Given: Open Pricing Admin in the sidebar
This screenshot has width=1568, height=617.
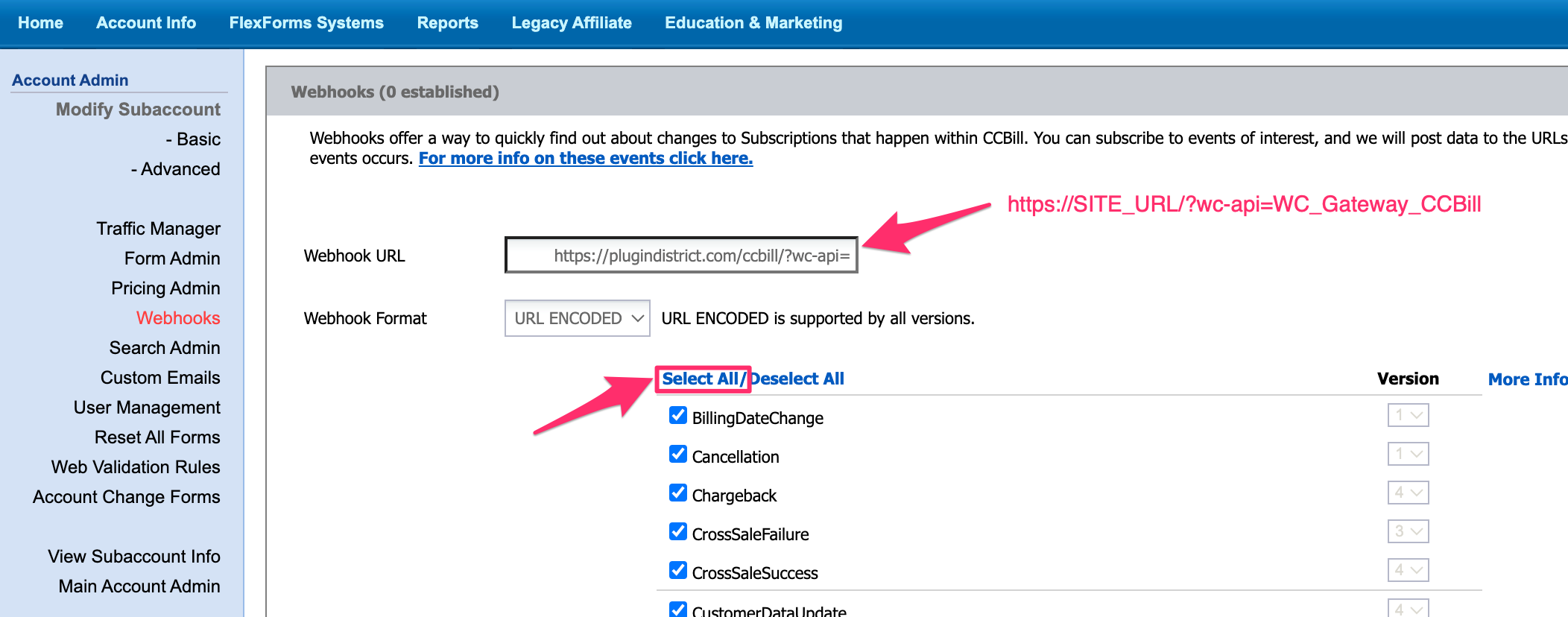Looking at the screenshot, I should 165,288.
